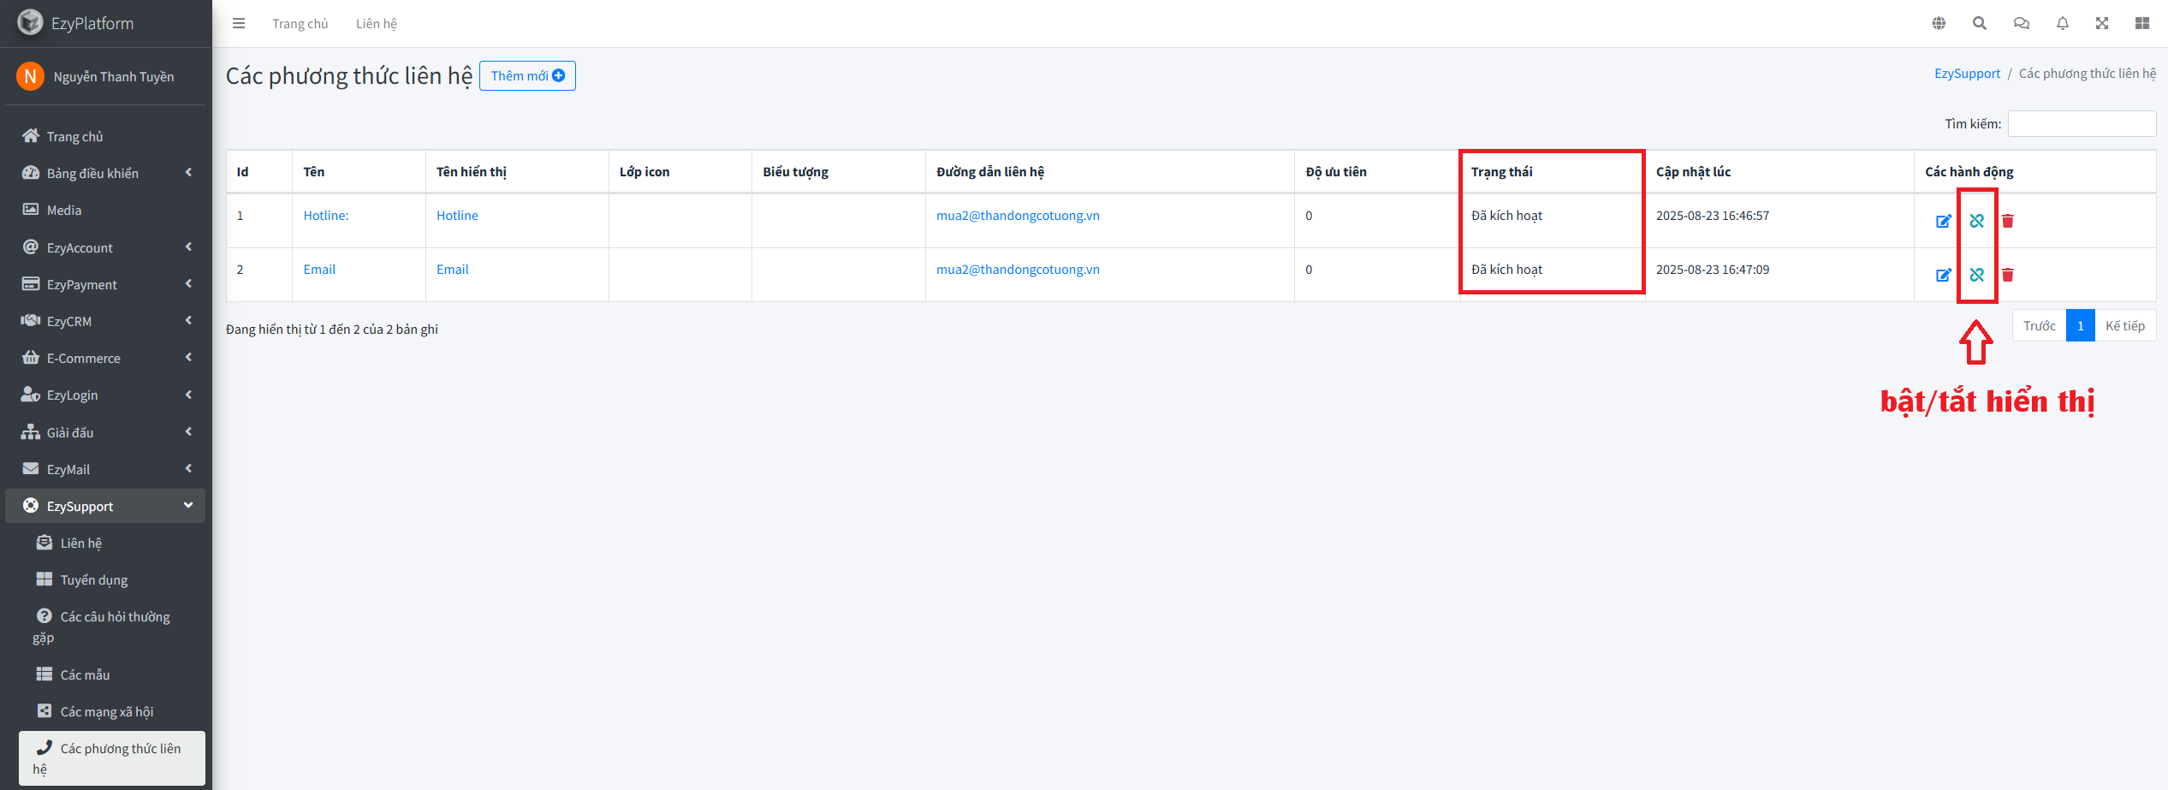The width and height of the screenshot is (2168, 790).
Task: Toggle fullscreen with the expand arrows icon
Action: 2102,23
